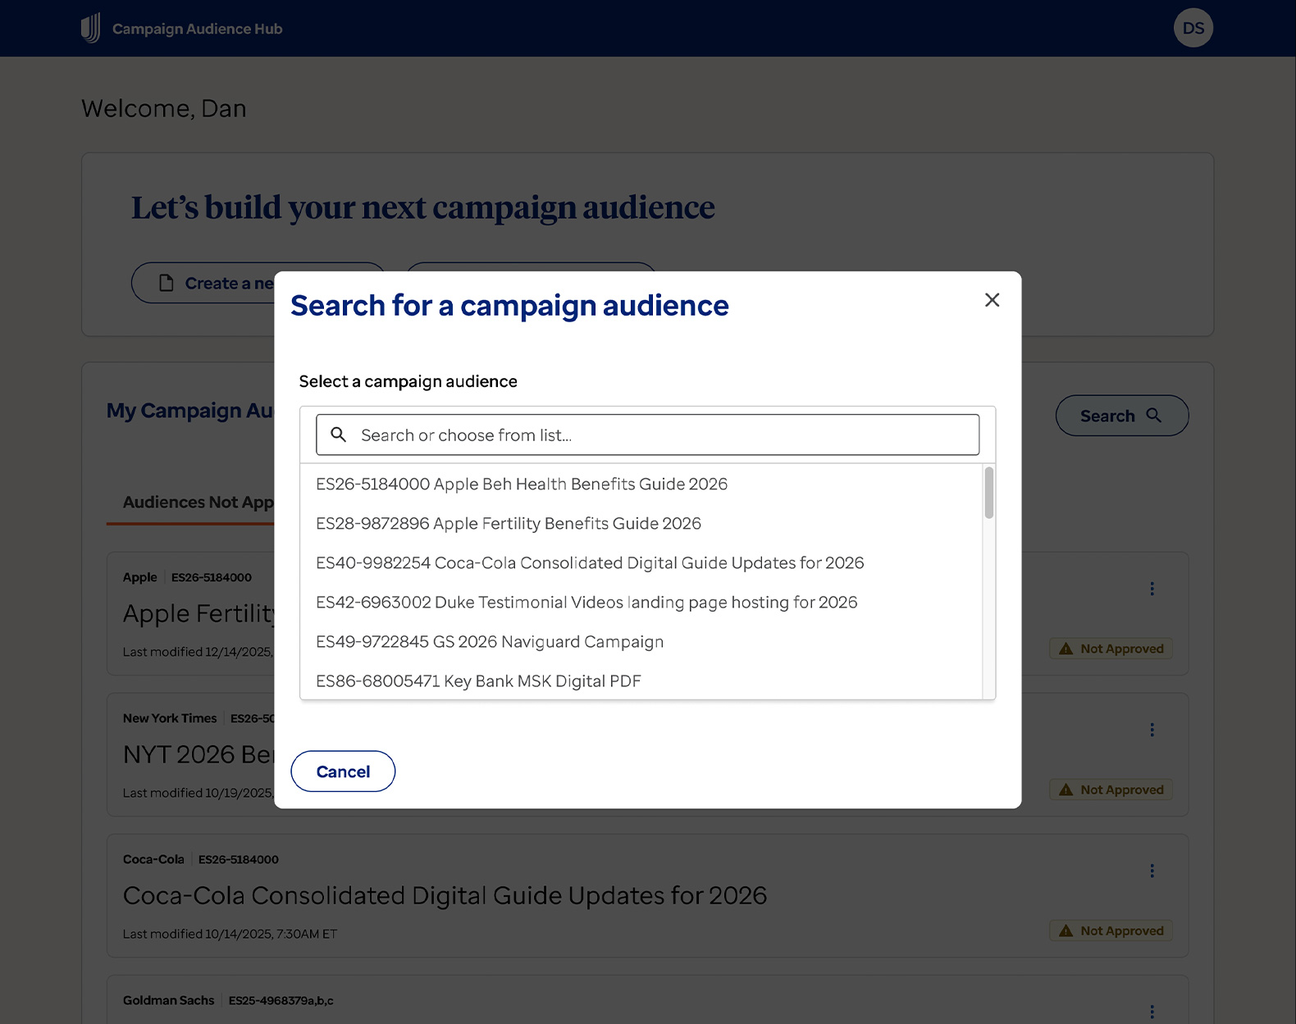Screen dimensions: 1296x1024
Task: Close the Search for a campaign audience dialog
Action: click(992, 300)
